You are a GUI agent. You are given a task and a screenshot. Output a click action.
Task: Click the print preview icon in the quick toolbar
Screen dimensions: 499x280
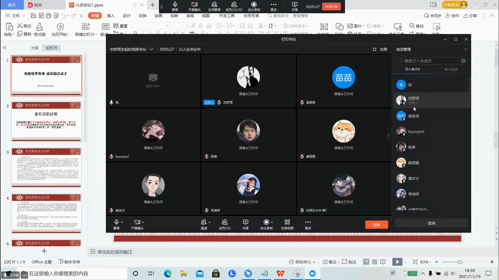(56, 16)
